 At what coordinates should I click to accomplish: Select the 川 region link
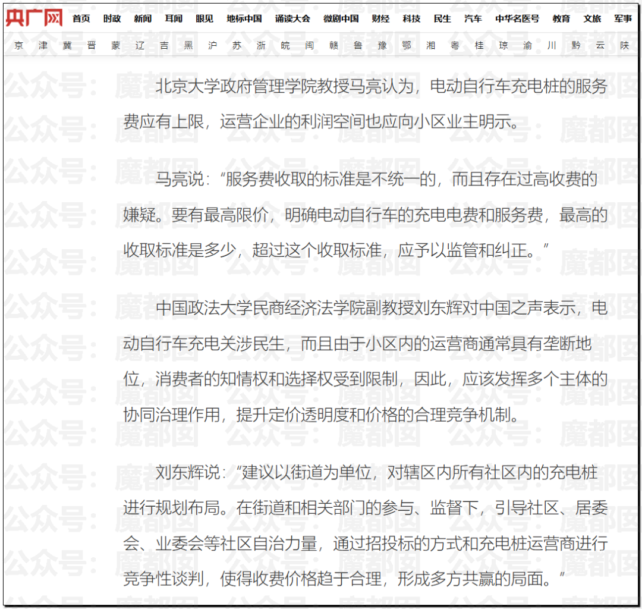click(x=552, y=45)
